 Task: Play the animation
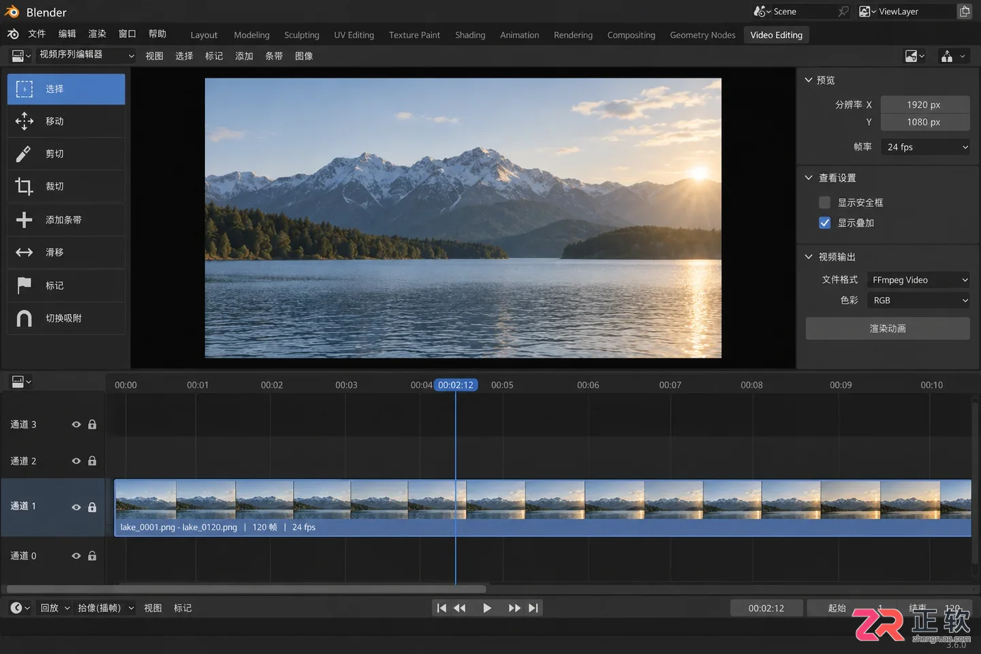coord(487,608)
